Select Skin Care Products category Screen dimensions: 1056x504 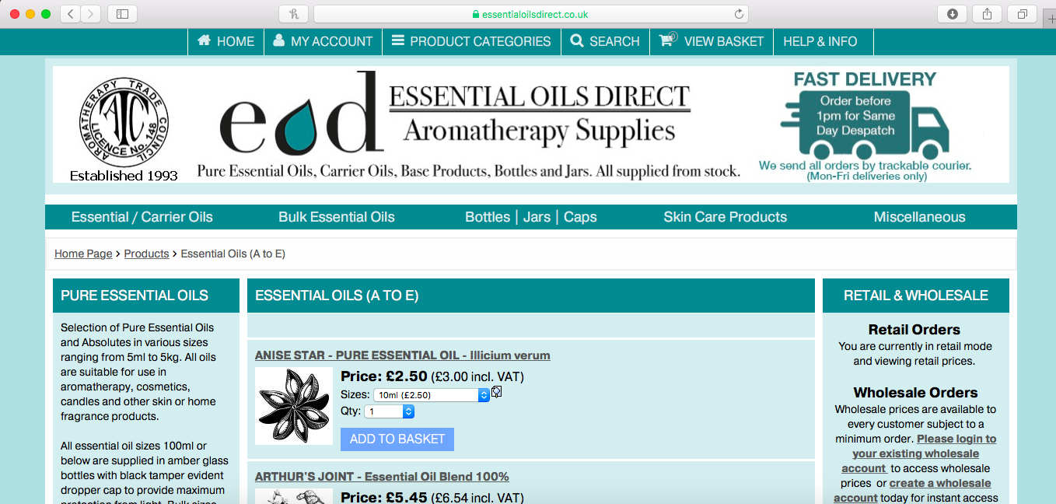726,217
